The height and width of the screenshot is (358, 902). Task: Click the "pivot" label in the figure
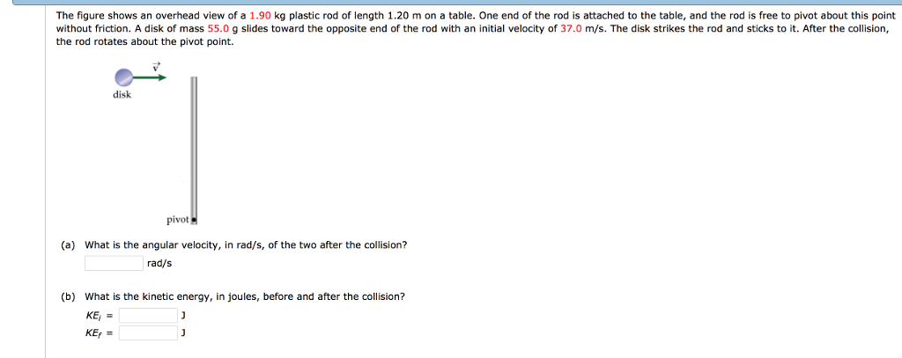[177, 219]
